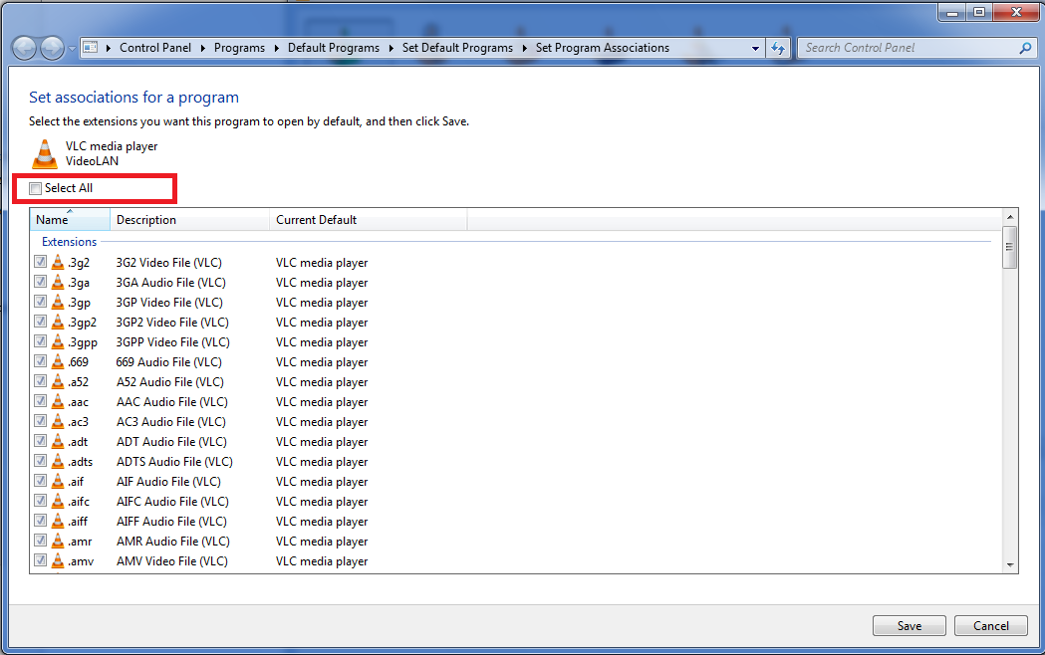Viewport: 1045px width, 655px height.
Task: Sort the list by Current Default column
Action: [368, 220]
